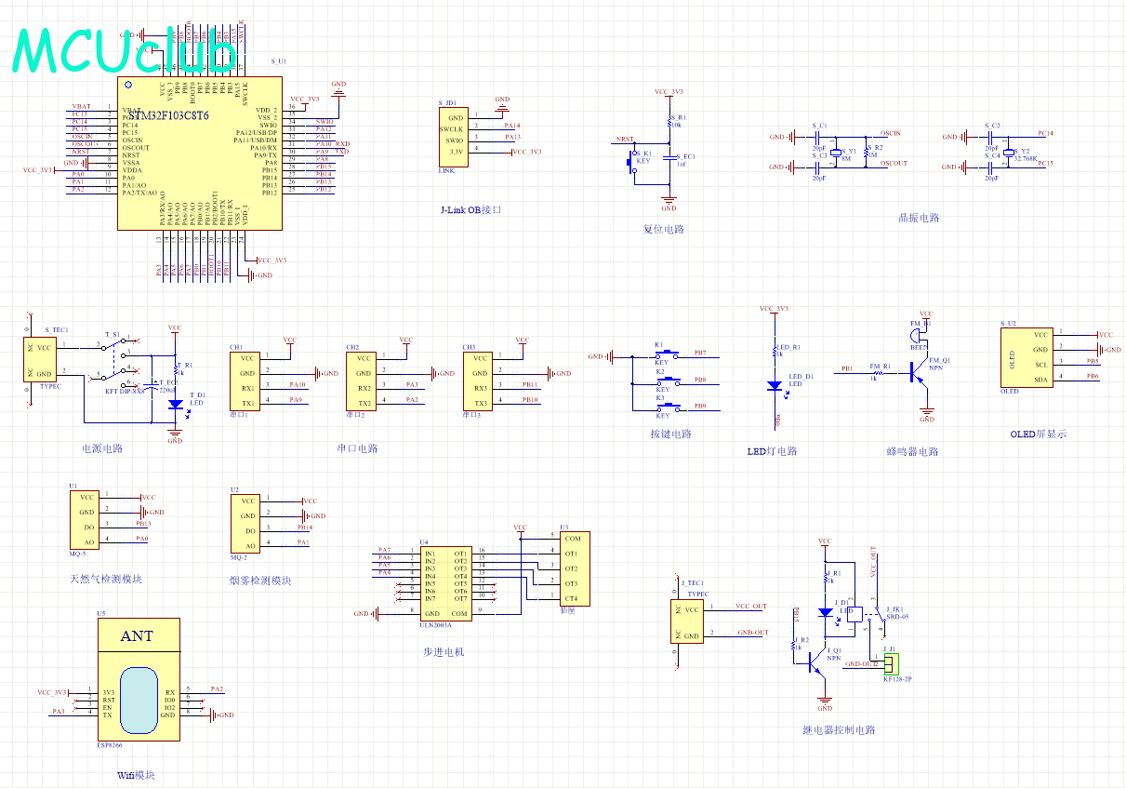1126x788 pixels.
Task: Click the PB1 net label at buzzer circuit
Action: (847, 369)
